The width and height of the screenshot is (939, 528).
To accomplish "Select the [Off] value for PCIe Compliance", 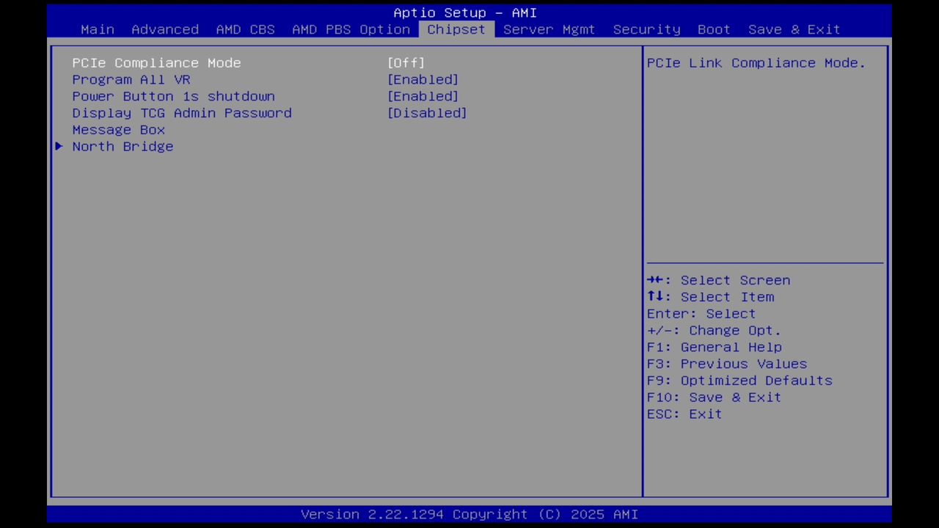I will click(406, 63).
